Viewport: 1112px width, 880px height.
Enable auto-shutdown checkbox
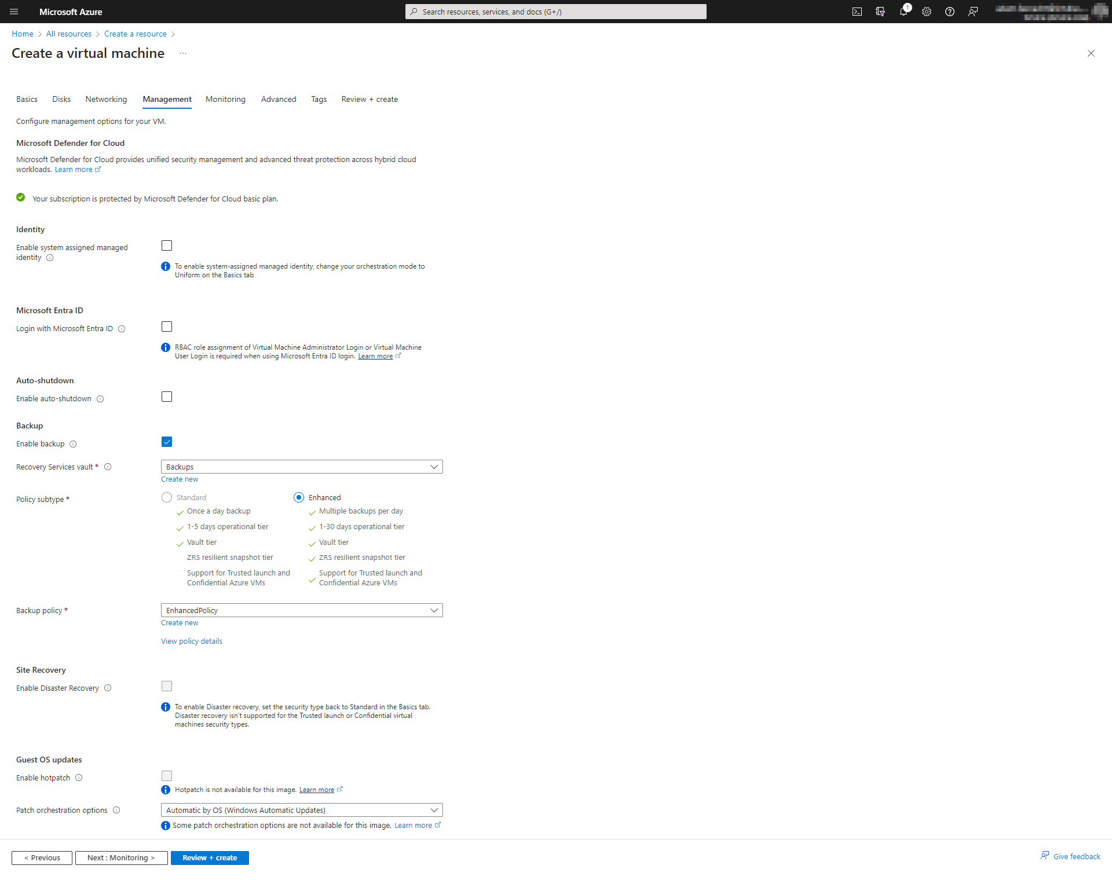click(166, 396)
